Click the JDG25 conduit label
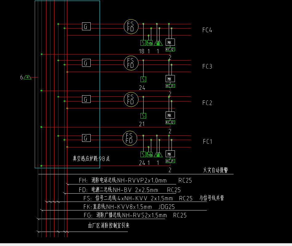Viewport: 292px width, 246px height. (x=167, y=207)
